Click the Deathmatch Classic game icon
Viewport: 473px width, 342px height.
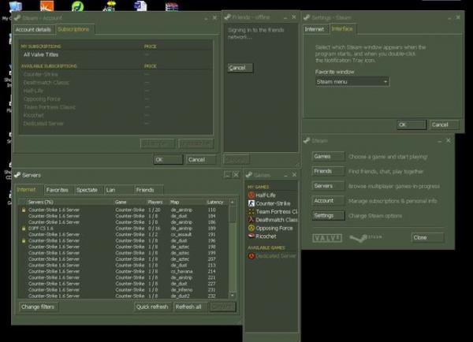point(252,220)
